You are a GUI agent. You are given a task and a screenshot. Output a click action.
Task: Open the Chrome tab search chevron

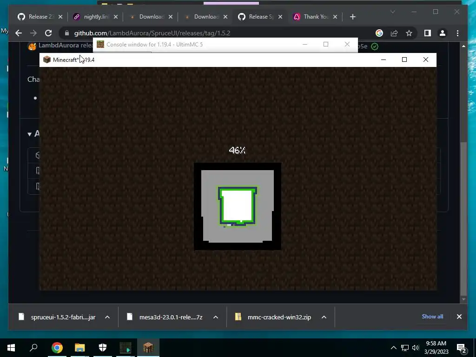392,12
